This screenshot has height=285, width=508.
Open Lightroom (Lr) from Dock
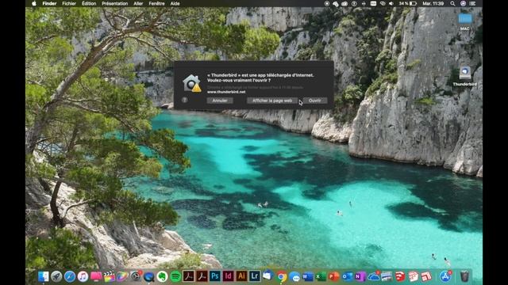255,276
